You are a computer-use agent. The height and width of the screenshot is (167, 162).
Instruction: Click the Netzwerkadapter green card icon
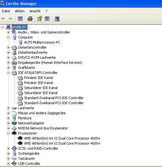point(14,123)
